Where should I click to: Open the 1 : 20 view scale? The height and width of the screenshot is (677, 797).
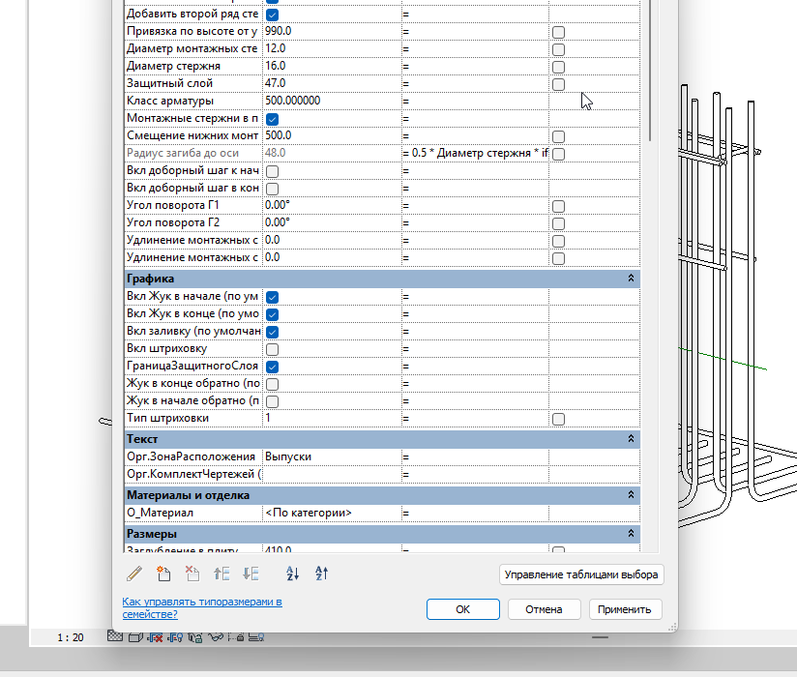(71, 637)
